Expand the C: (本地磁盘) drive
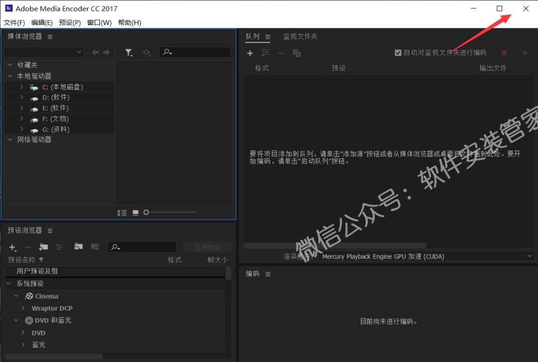The width and height of the screenshot is (538, 362). click(22, 87)
